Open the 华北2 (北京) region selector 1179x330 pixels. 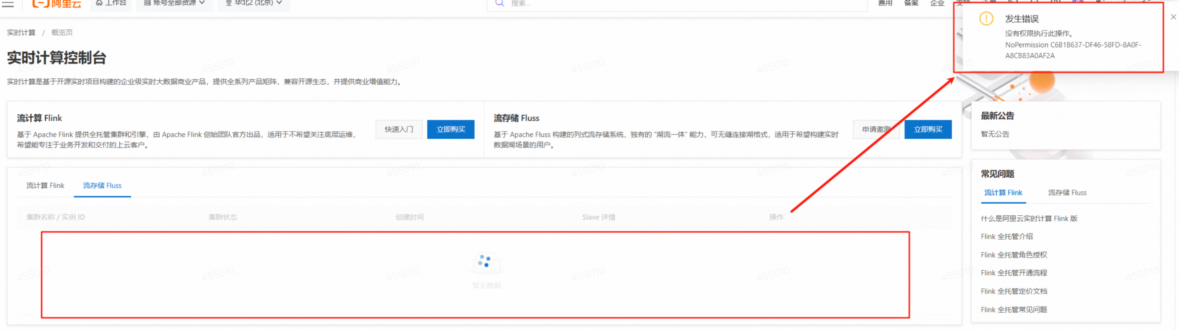[x=253, y=3]
